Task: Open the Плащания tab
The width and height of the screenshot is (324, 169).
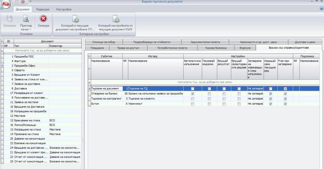Action: click(97, 48)
